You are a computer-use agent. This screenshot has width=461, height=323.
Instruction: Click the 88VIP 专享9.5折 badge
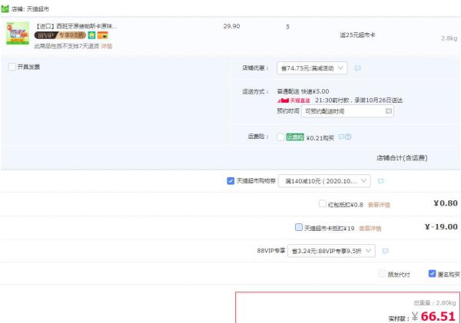(60, 35)
